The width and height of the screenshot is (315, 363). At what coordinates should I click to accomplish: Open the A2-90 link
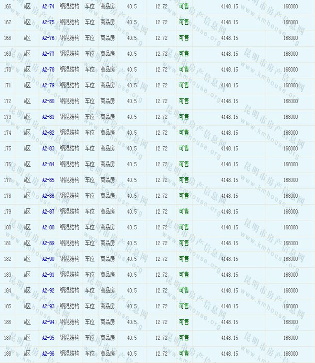(x=48, y=259)
